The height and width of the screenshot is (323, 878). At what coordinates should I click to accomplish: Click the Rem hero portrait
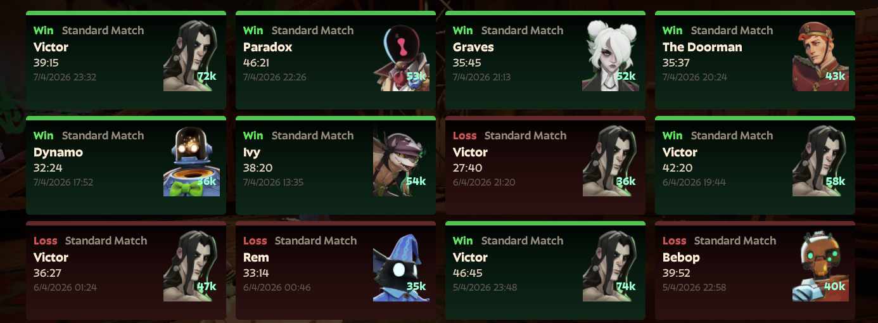tap(401, 266)
